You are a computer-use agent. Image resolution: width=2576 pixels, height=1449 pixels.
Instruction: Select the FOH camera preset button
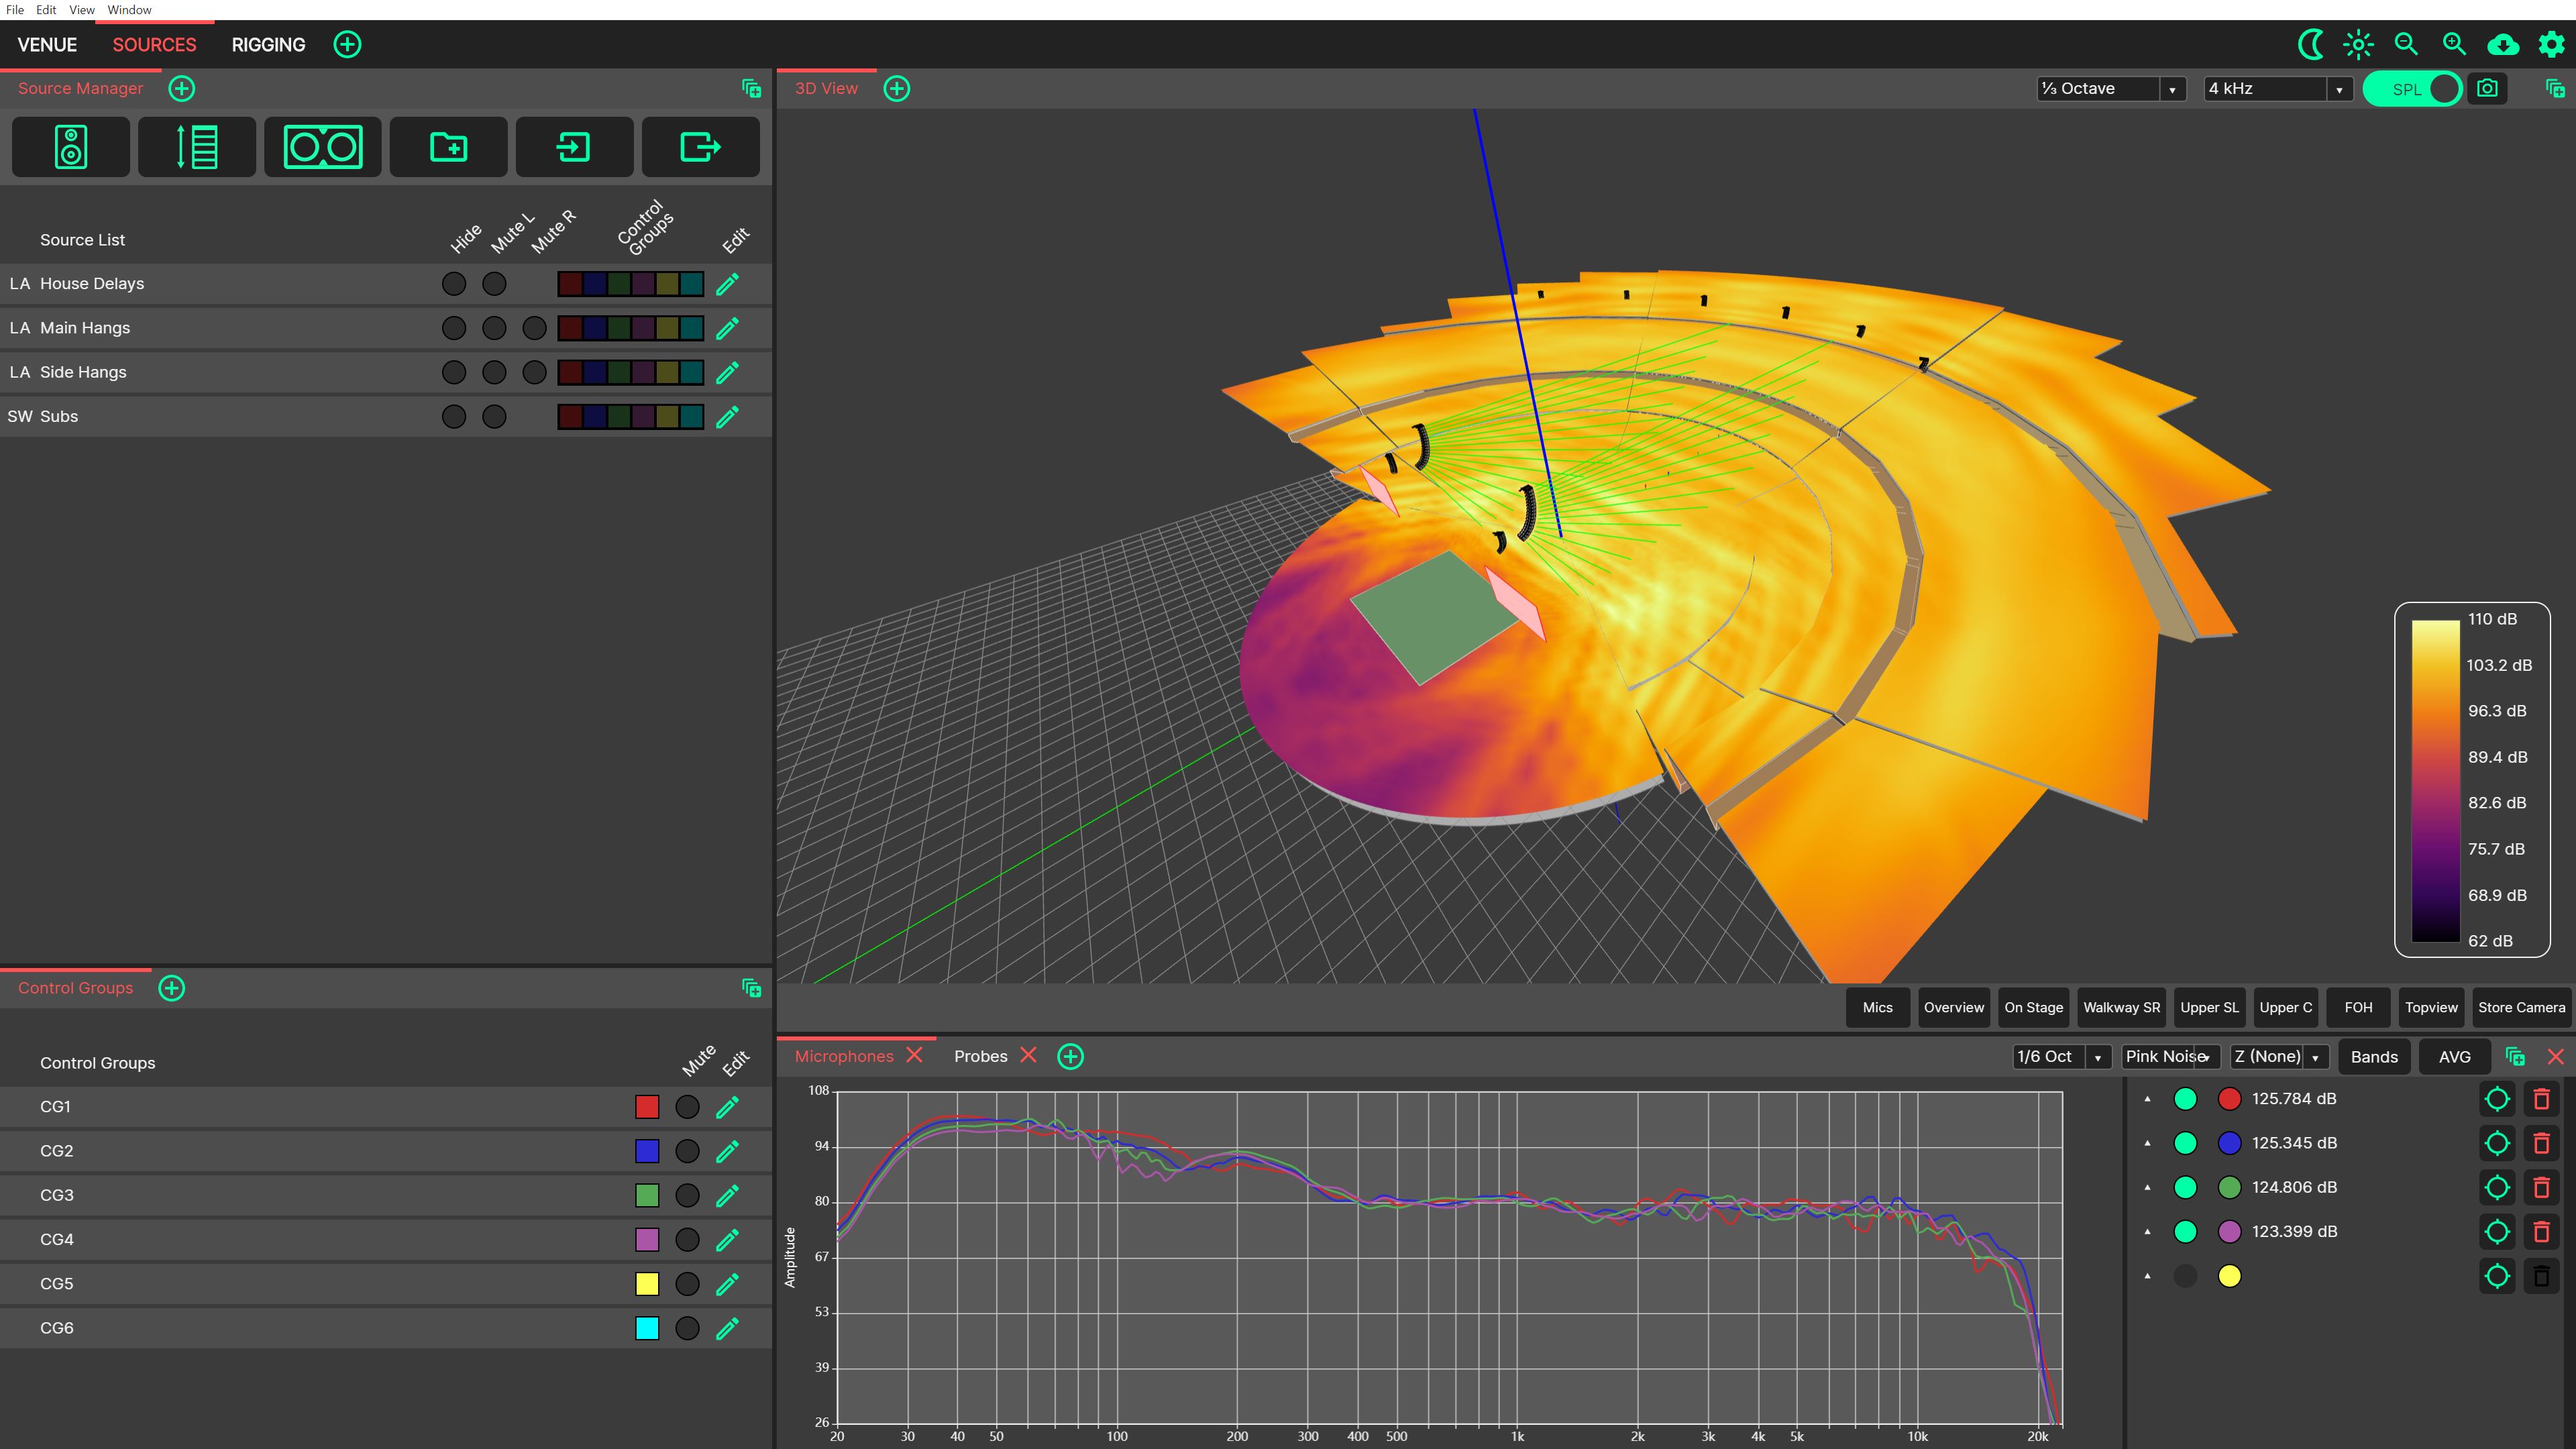2357,1007
